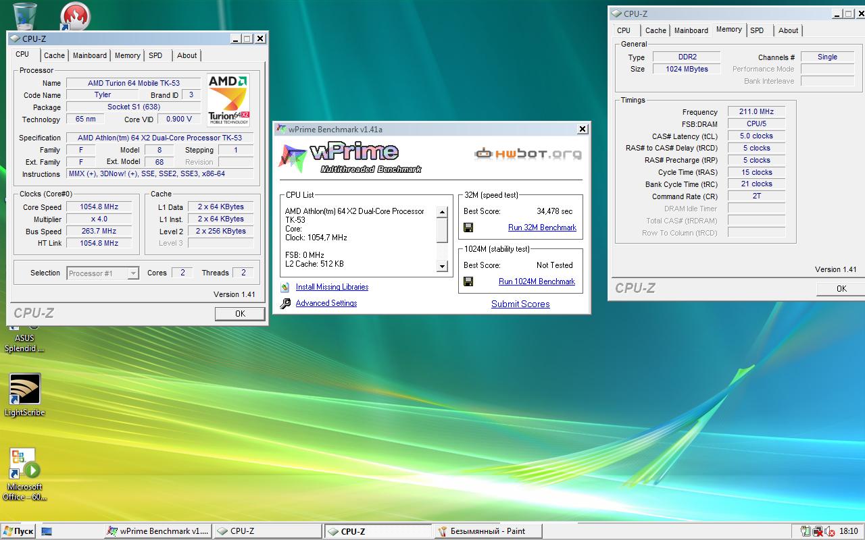Click the Core Speed value '1054.8 MHz'
This screenshot has height=540, width=865.
[99, 207]
